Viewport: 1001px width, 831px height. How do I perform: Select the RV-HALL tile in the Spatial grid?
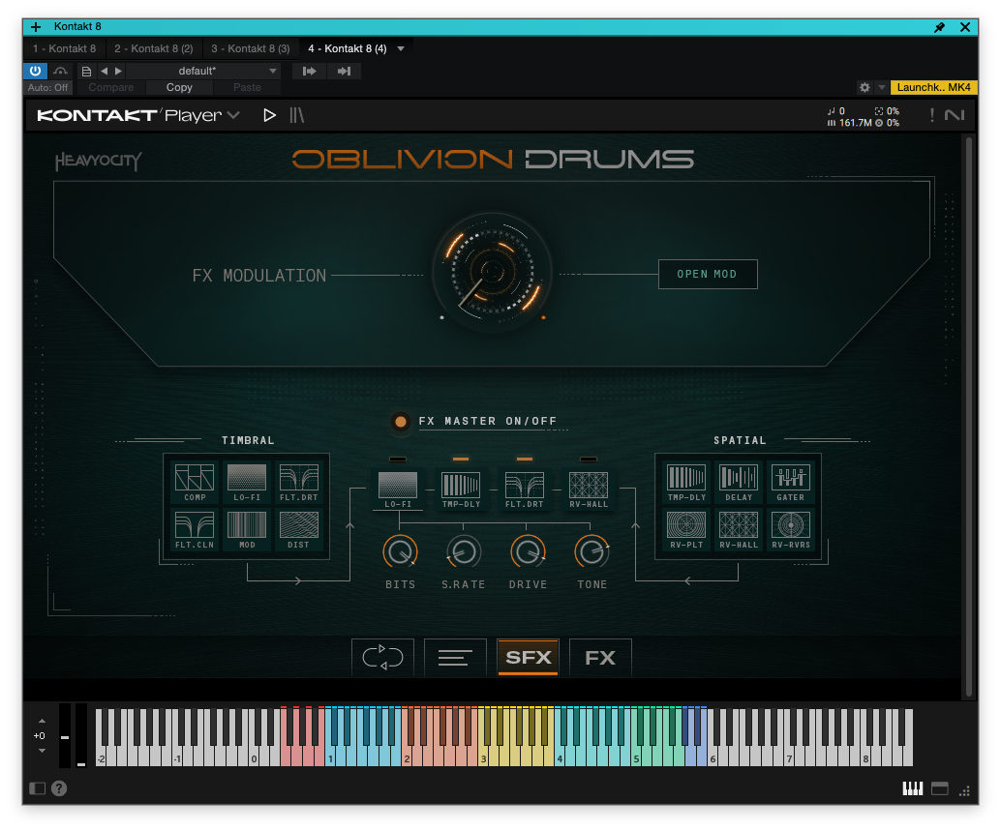[x=739, y=530]
